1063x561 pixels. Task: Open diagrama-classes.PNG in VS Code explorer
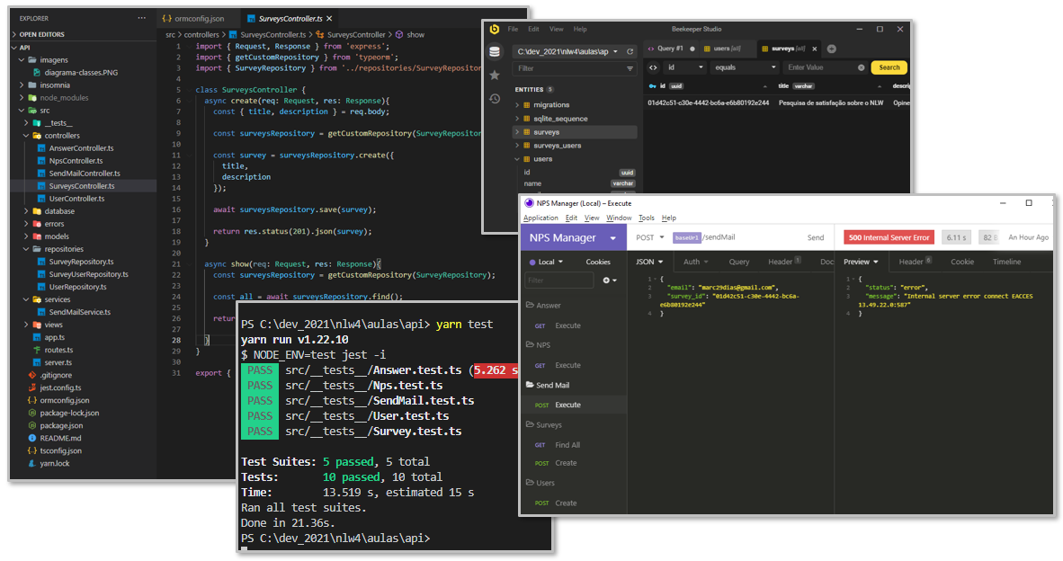(76, 73)
